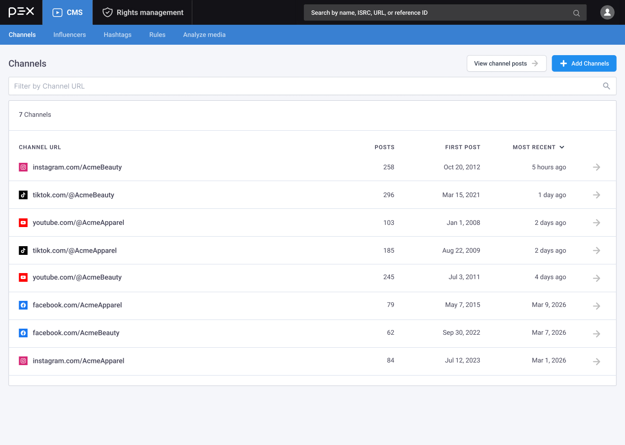The height and width of the screenshot is (445, 625).
Task: Select the Analyze media tab
Action: pyautogui.click(x=204, y=34)
